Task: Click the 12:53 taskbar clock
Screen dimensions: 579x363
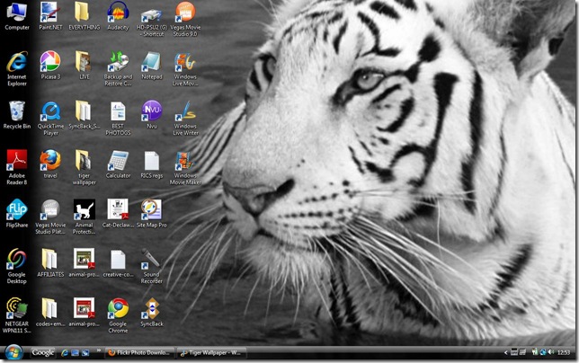Action: point(564,353)
